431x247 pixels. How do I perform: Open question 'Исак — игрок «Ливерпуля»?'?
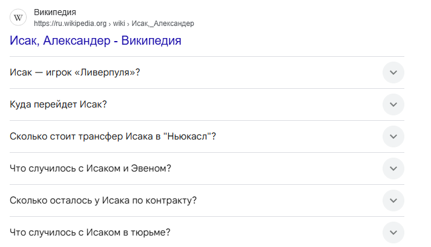[x=75, y=72]
